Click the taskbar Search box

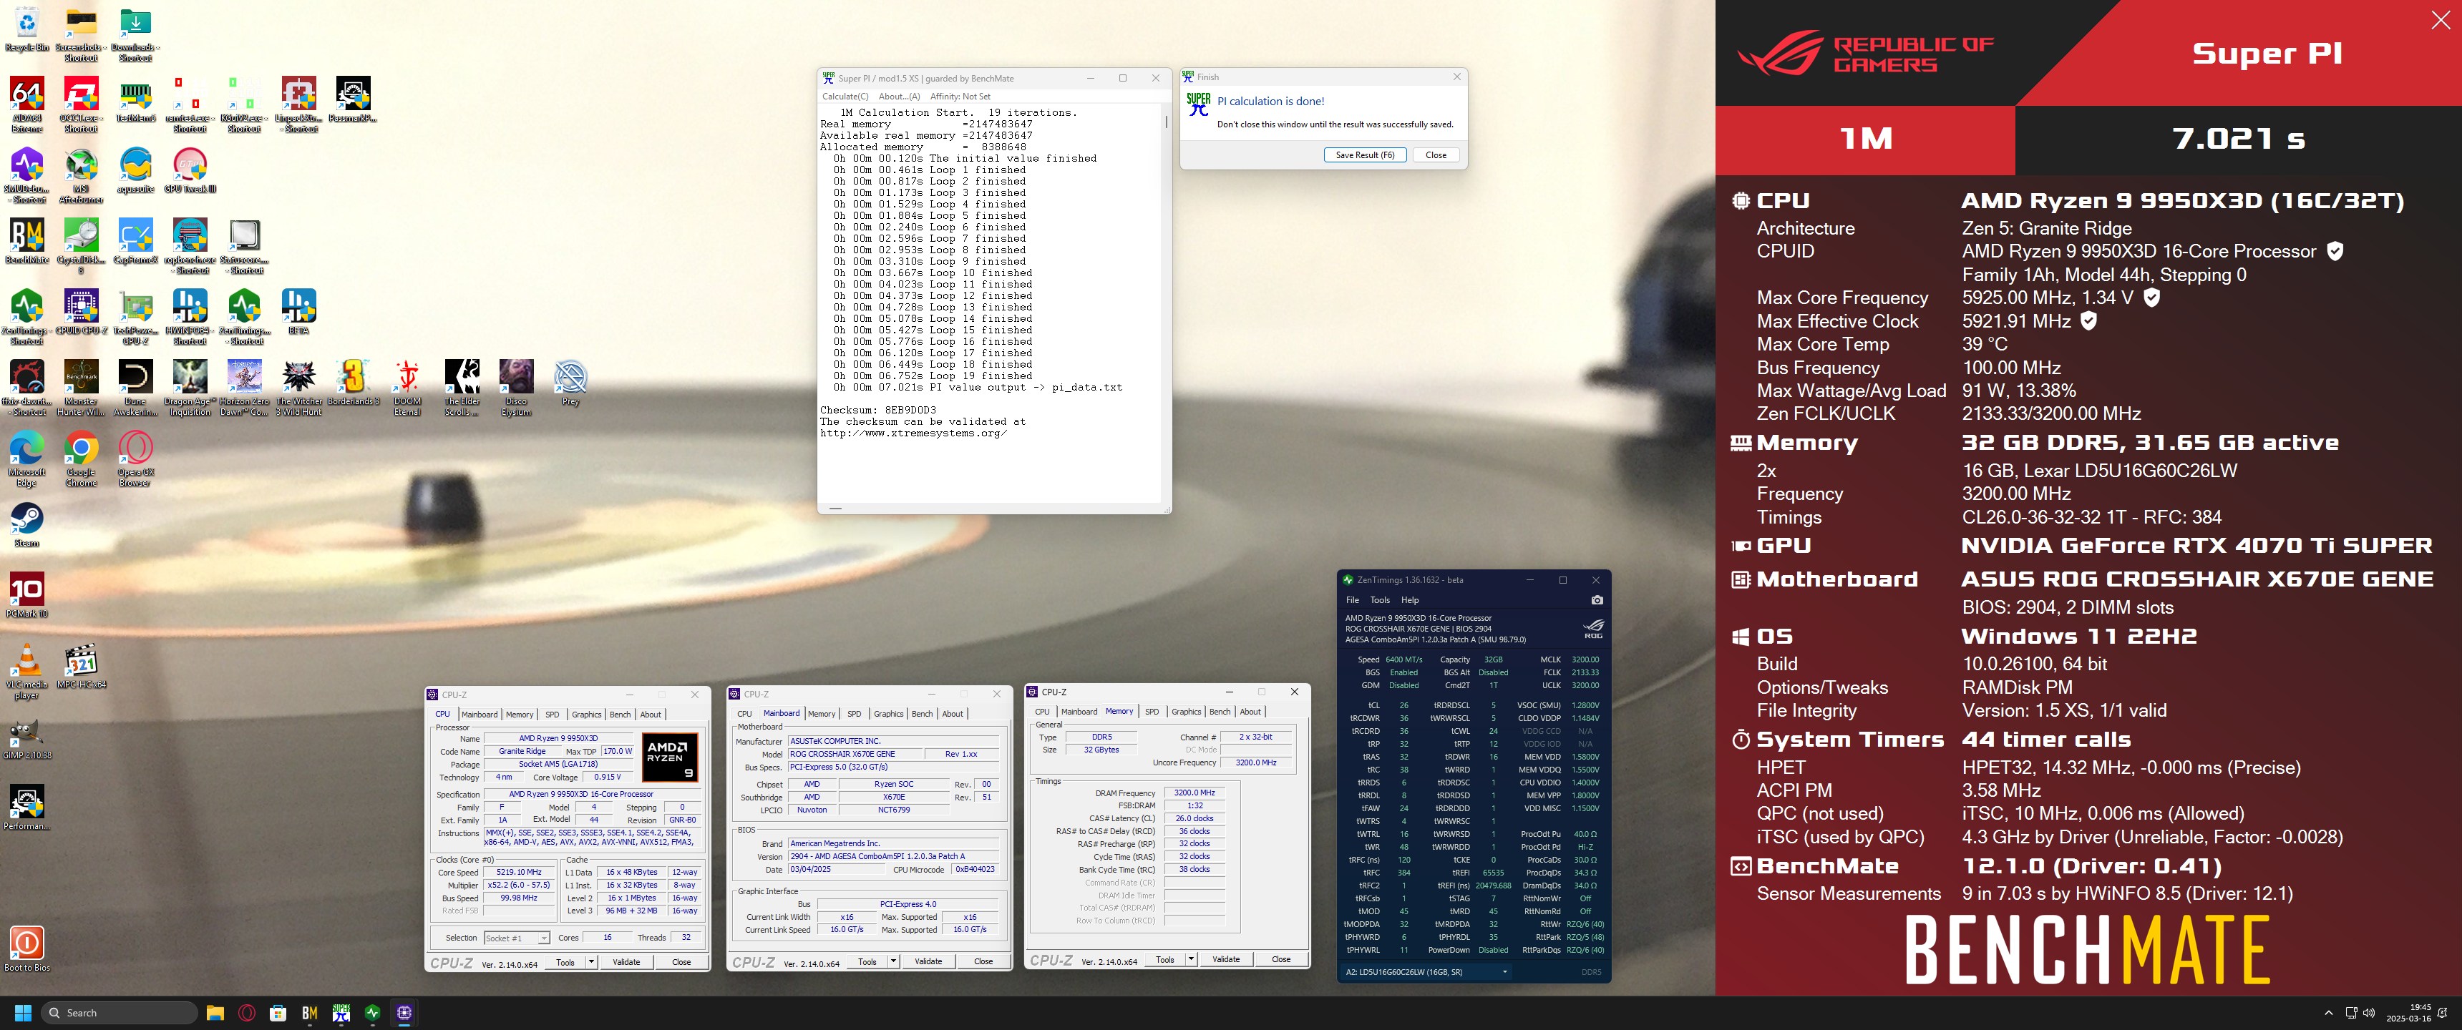pyautogui.click(x=120, y=1013)
